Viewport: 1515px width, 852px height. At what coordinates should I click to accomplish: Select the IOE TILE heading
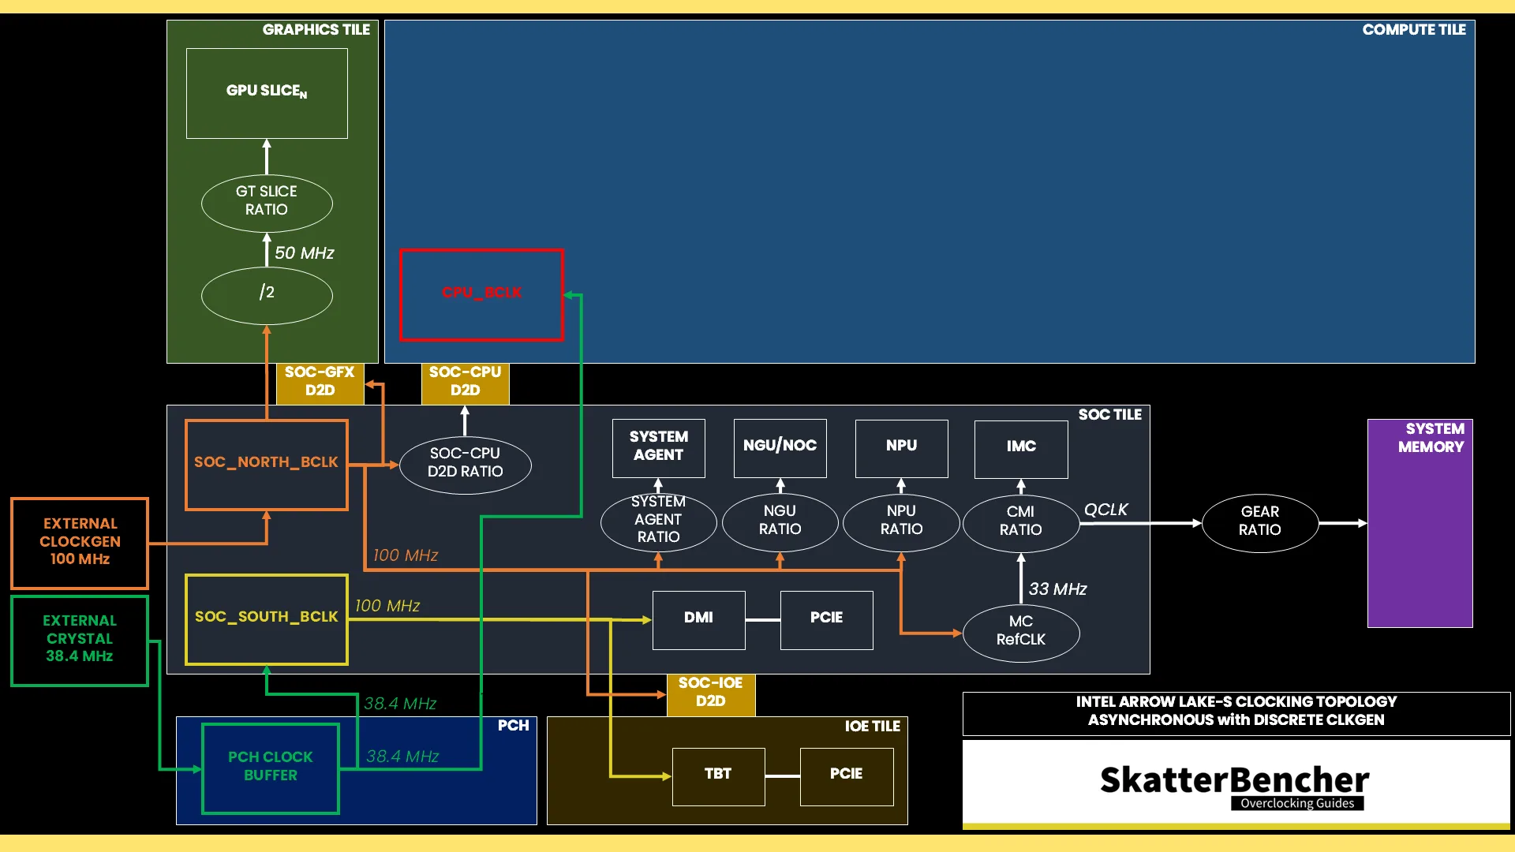[x=872, y=727]
